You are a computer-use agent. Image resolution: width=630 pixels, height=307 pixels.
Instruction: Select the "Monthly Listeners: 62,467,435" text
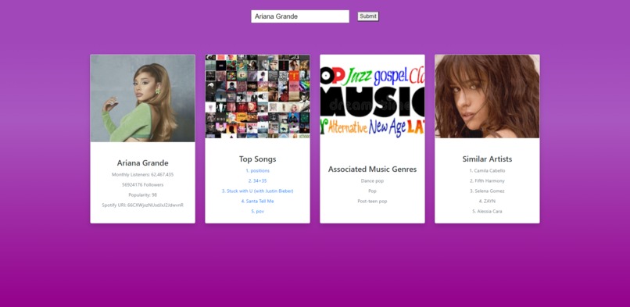(142, 174)
